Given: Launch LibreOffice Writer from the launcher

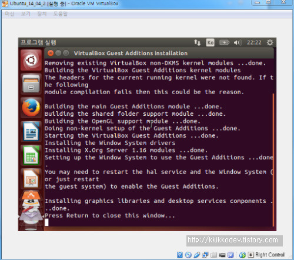Looking at the screenshot, I should tap(31, 131).
